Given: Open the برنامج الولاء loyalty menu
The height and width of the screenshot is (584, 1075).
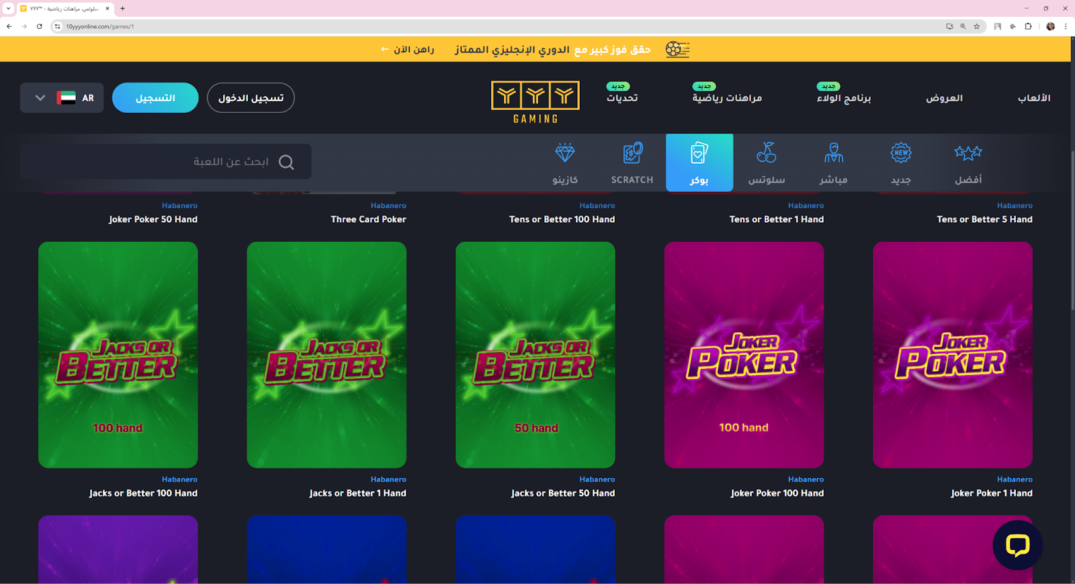Looking at the screenshot, I should [x=844, y=98].
